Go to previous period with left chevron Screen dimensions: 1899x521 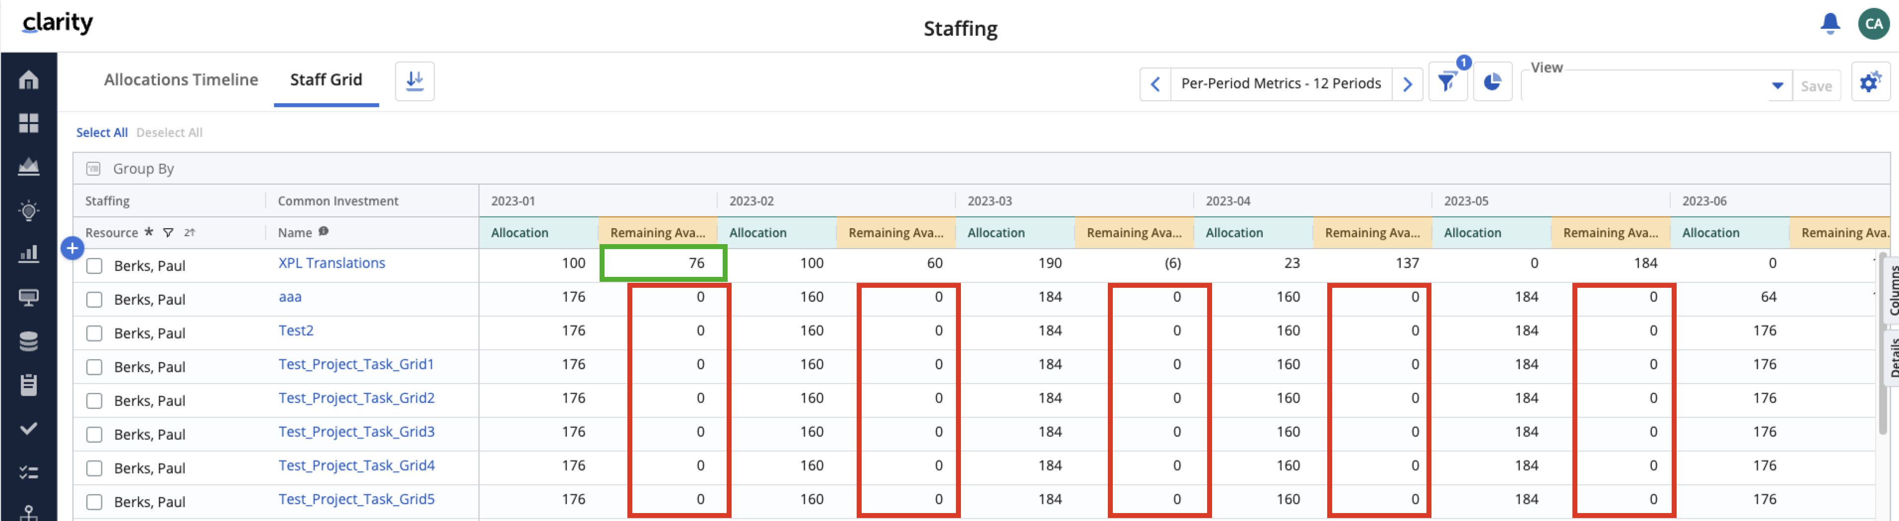[1155, 84]
